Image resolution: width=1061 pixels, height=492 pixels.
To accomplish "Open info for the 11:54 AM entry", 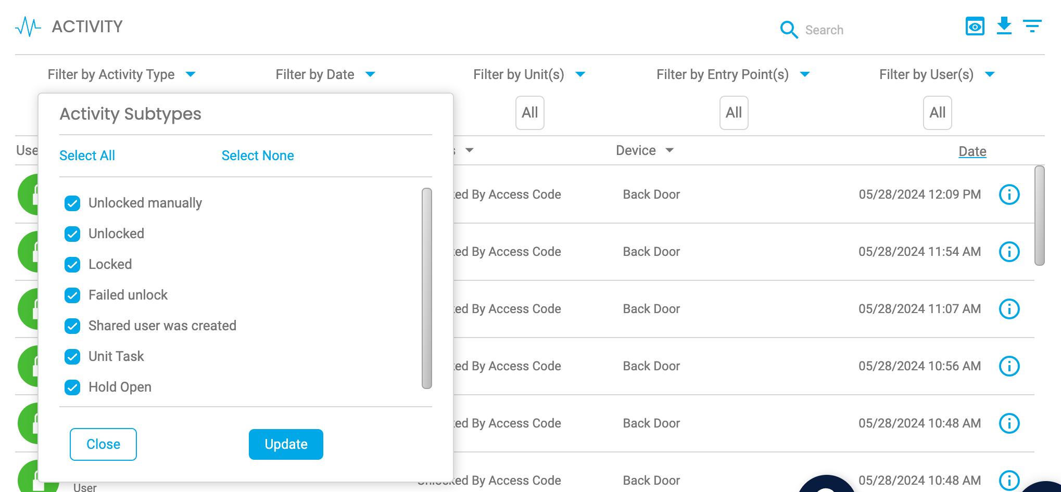I will coord(1009,252).
